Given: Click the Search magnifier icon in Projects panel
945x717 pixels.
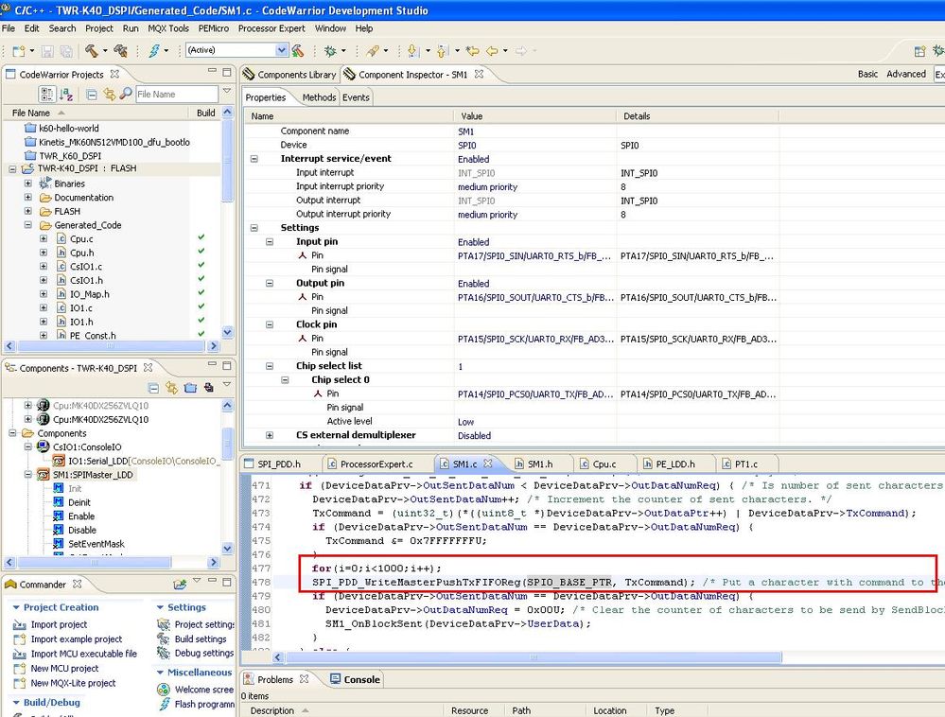Looking at the screenshot, I should [126, 94].
